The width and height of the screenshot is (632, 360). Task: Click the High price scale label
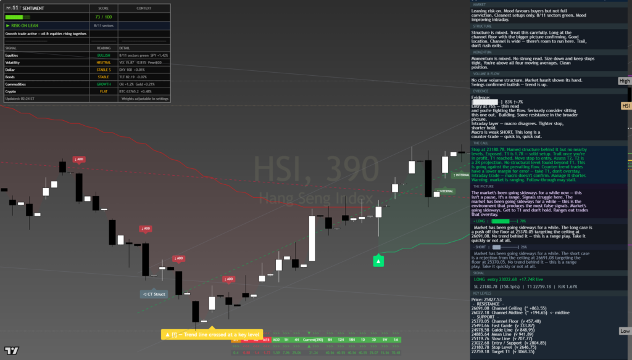click(x=625, y=81)
